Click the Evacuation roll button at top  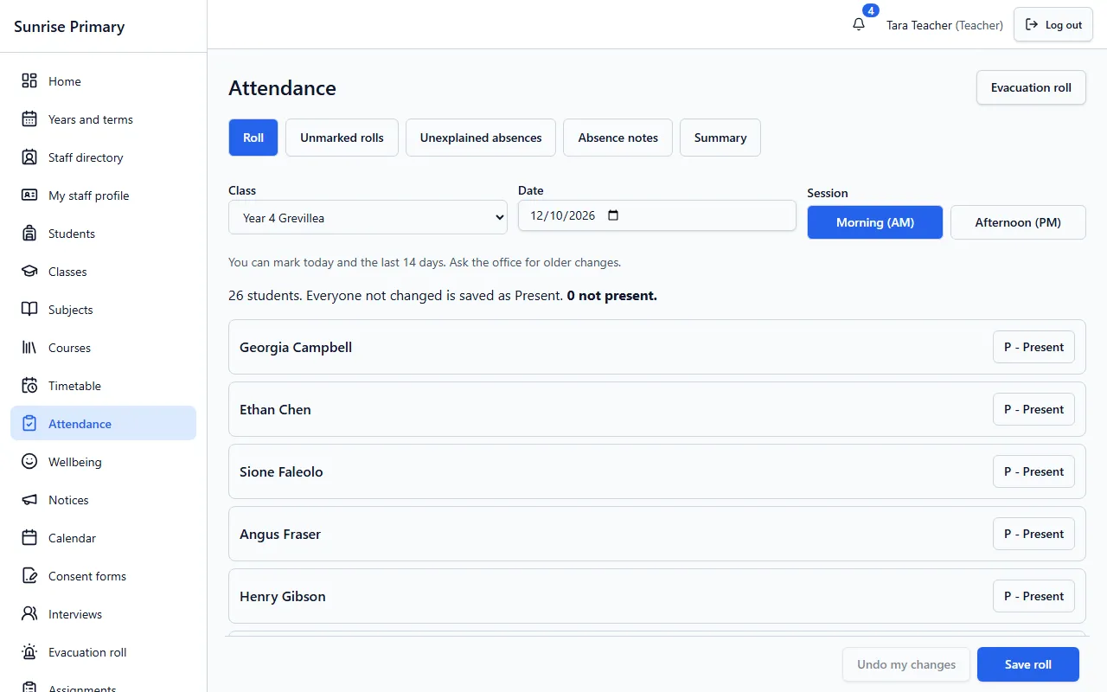1031,87
